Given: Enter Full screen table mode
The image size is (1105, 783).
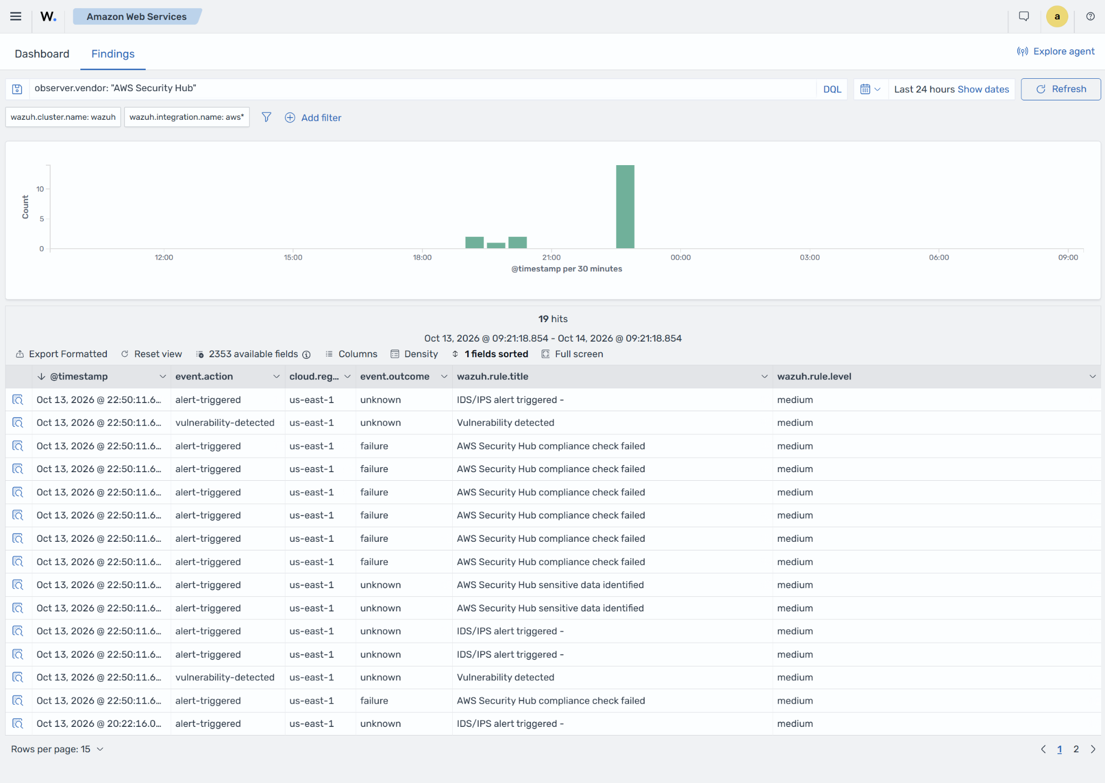Looking at the screenshot, I should (572, 354).
